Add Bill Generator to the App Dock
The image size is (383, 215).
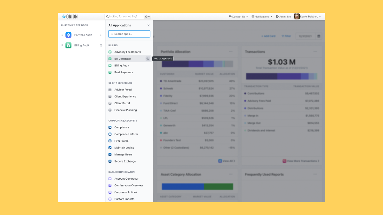pos(148,59)
